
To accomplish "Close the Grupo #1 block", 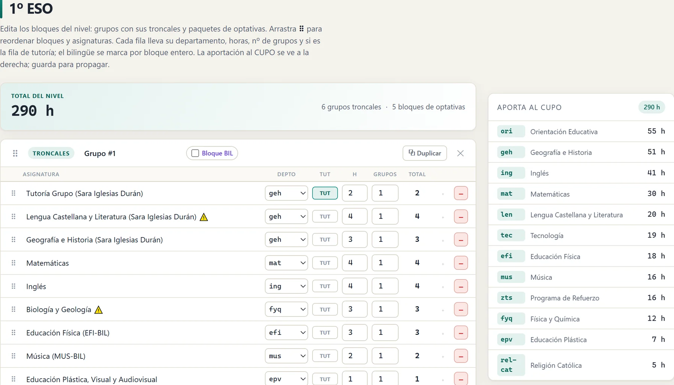I will coord(461,153).
